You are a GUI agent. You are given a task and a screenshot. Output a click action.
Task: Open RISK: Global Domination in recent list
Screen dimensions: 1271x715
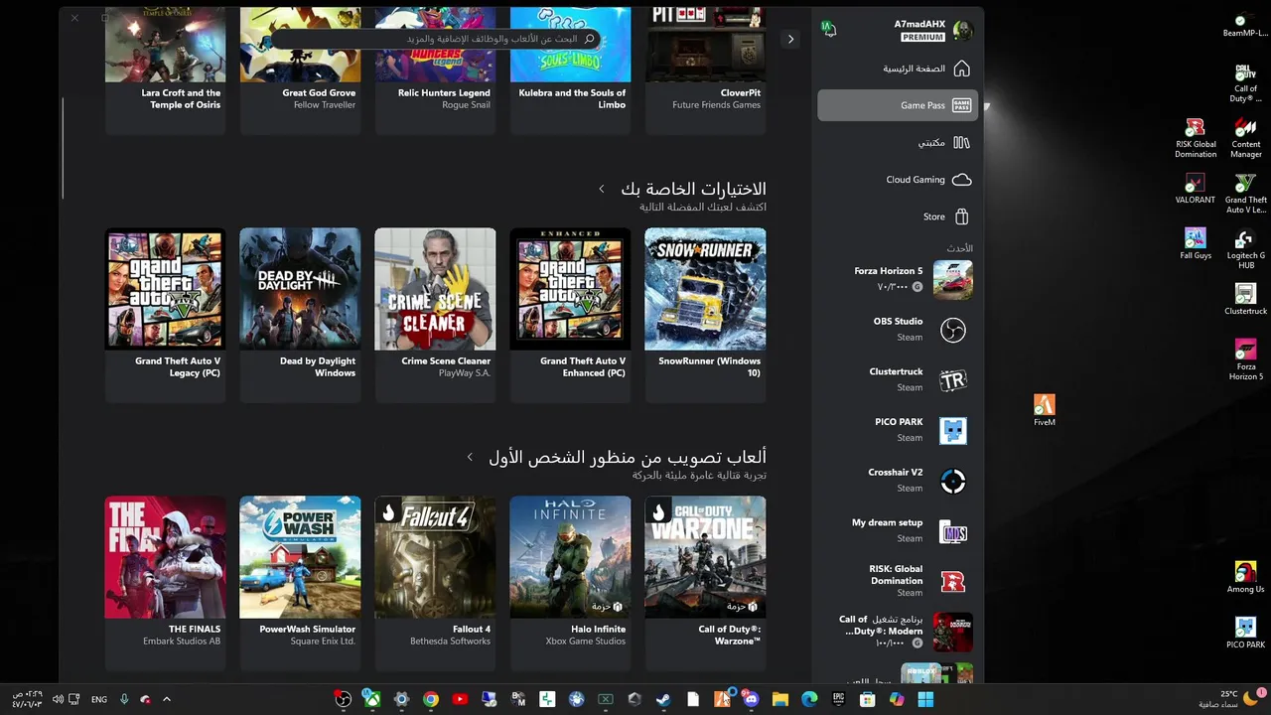898,581
